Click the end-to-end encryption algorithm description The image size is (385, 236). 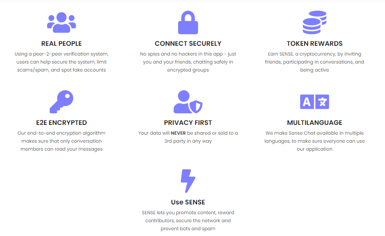click(61, 141)
